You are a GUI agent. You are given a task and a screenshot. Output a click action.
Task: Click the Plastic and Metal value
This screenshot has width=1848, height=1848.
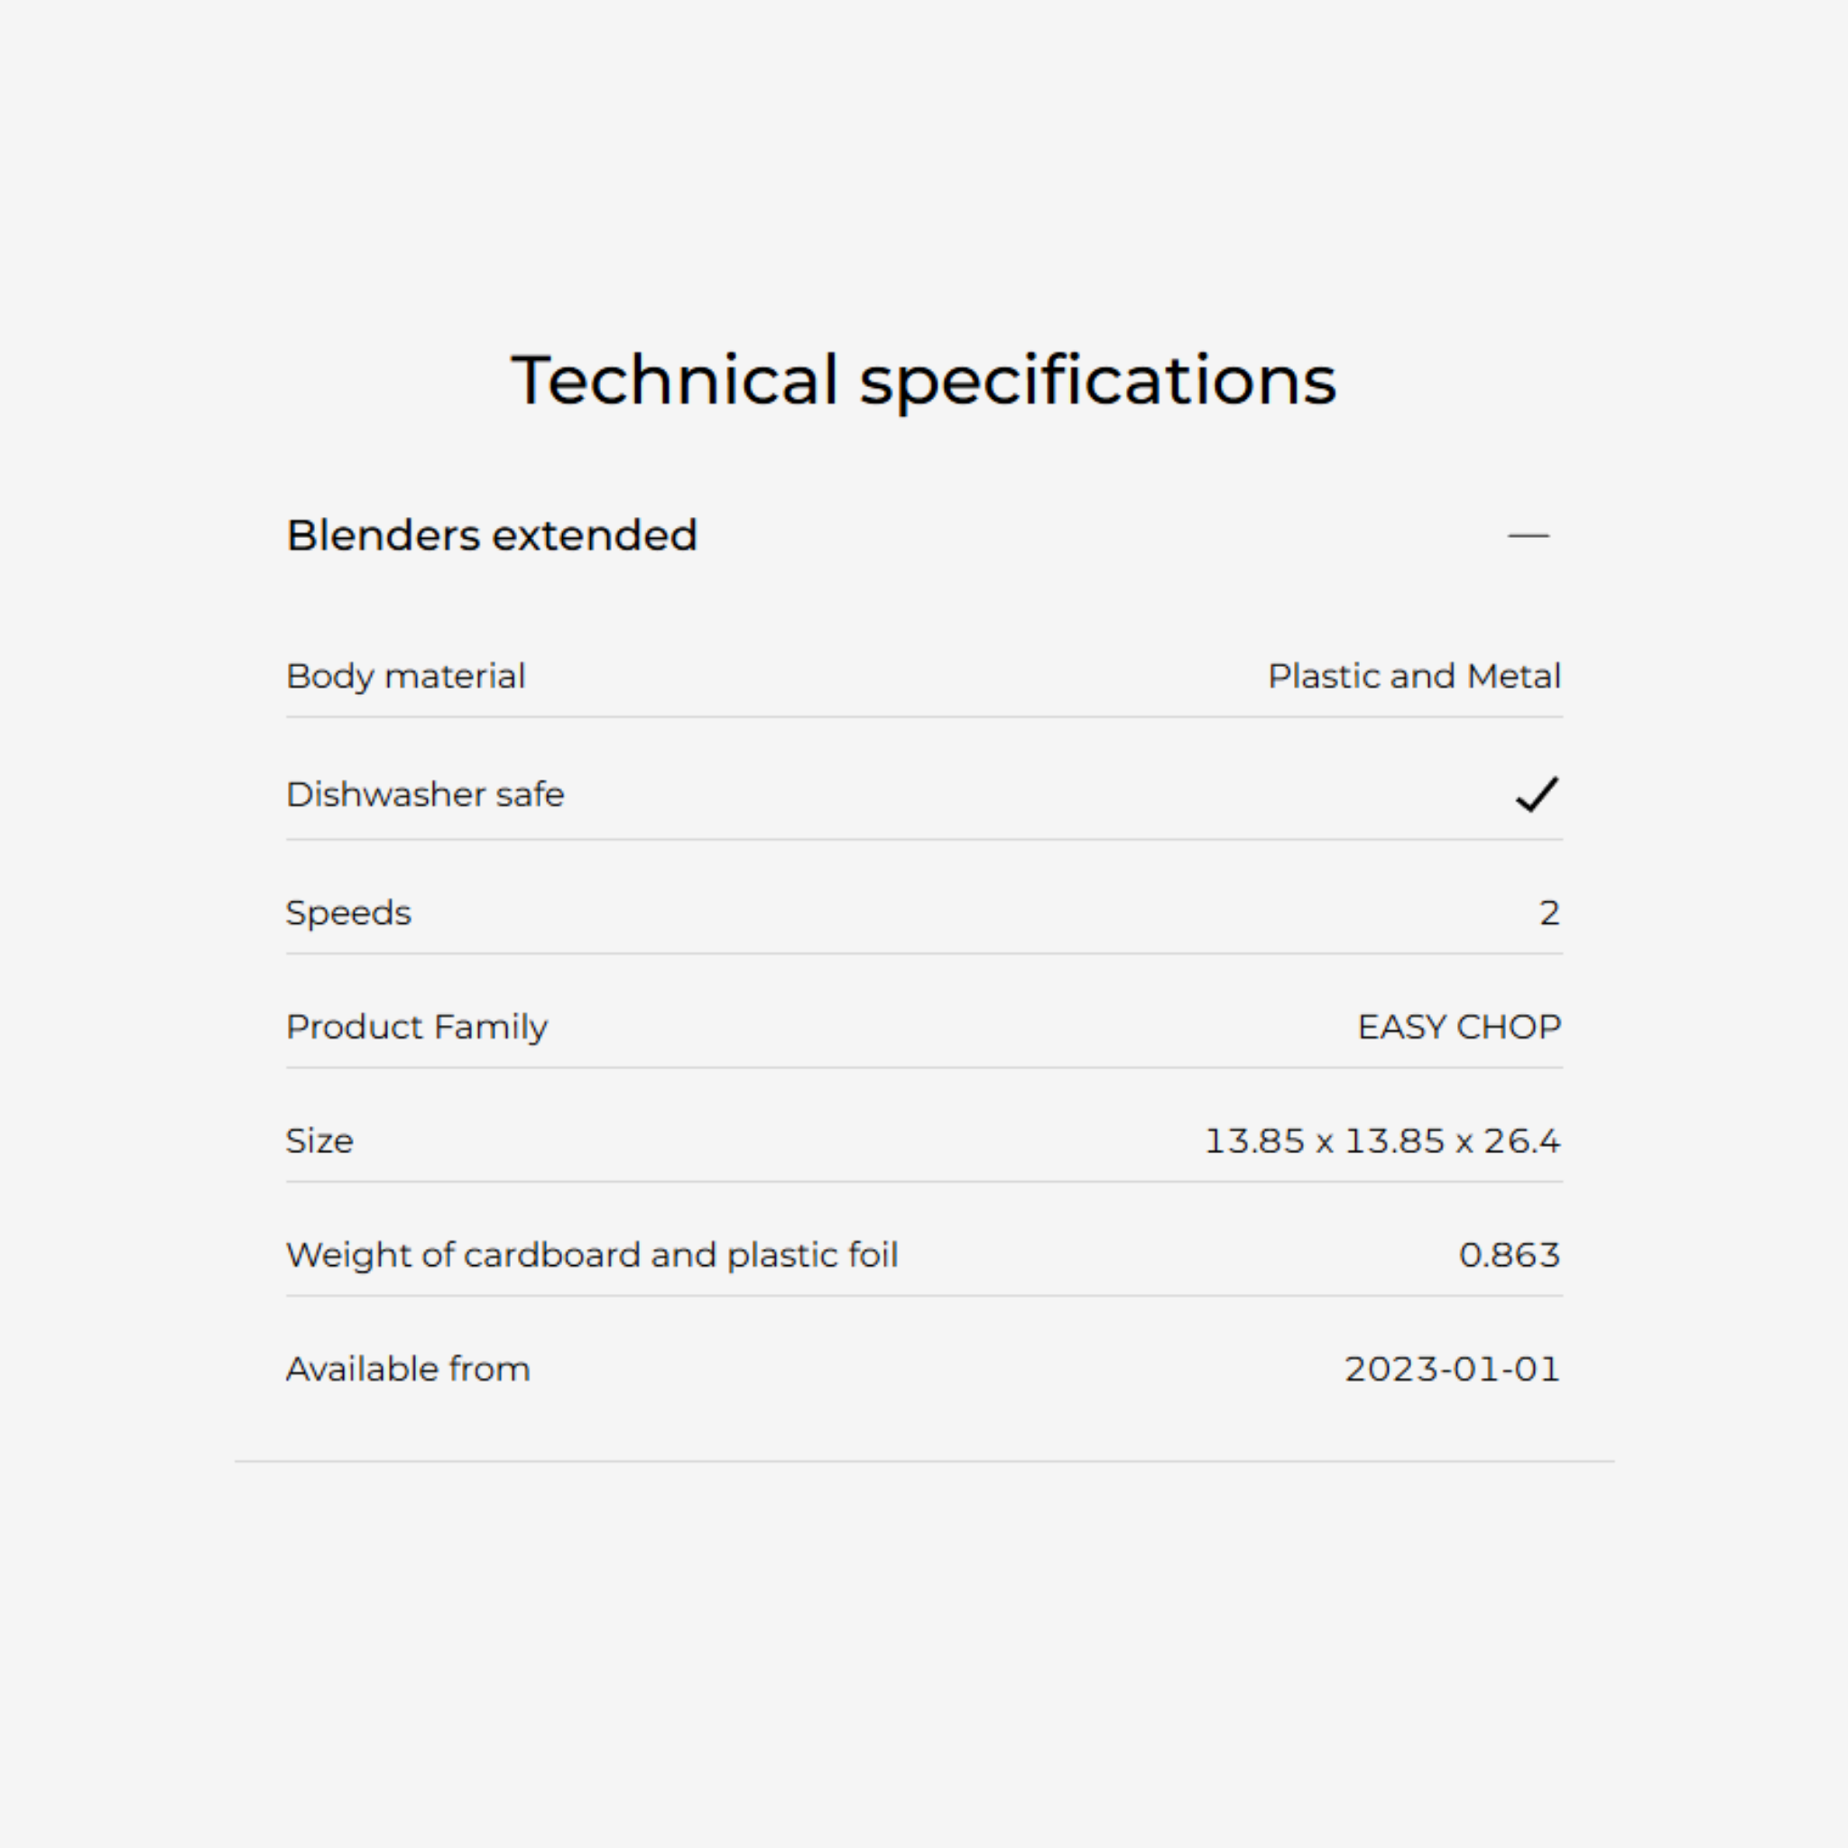point(1414,676)
